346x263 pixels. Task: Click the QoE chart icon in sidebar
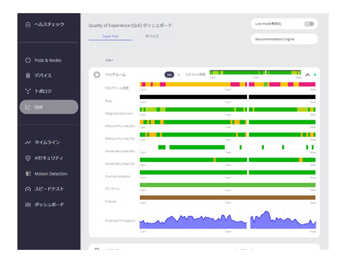[28, 107]
